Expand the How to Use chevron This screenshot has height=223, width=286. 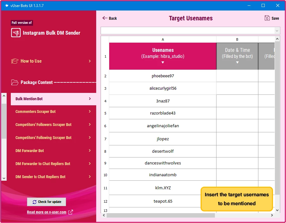90,61
